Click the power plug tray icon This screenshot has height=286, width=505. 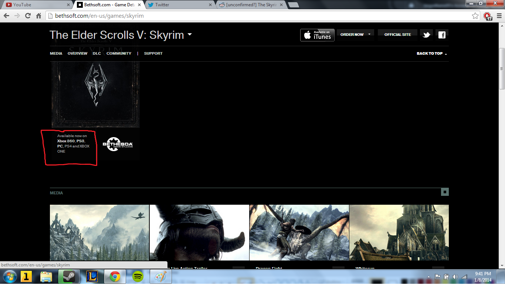[x=446, y=277]
